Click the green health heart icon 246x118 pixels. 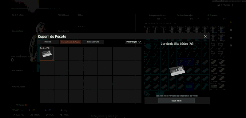(x=13, y=110)
